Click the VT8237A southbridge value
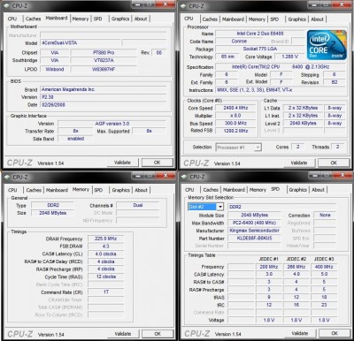This screenshot has width=354, height=341. coord(104,60)
